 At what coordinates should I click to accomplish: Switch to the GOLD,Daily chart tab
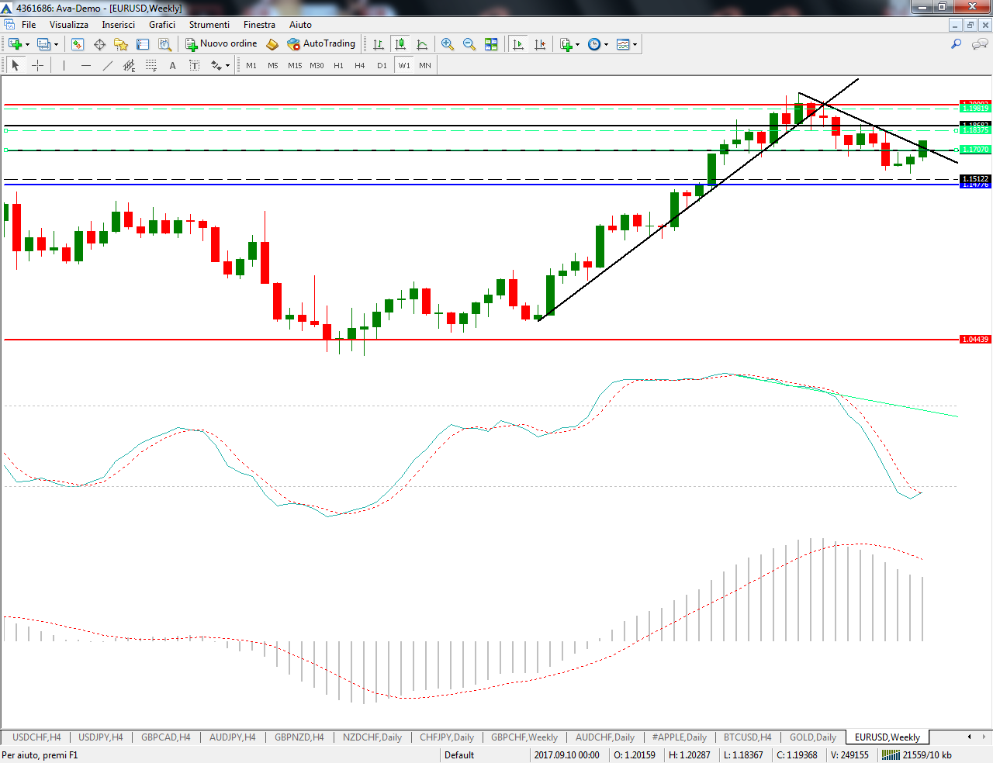(x=813, y=737)
